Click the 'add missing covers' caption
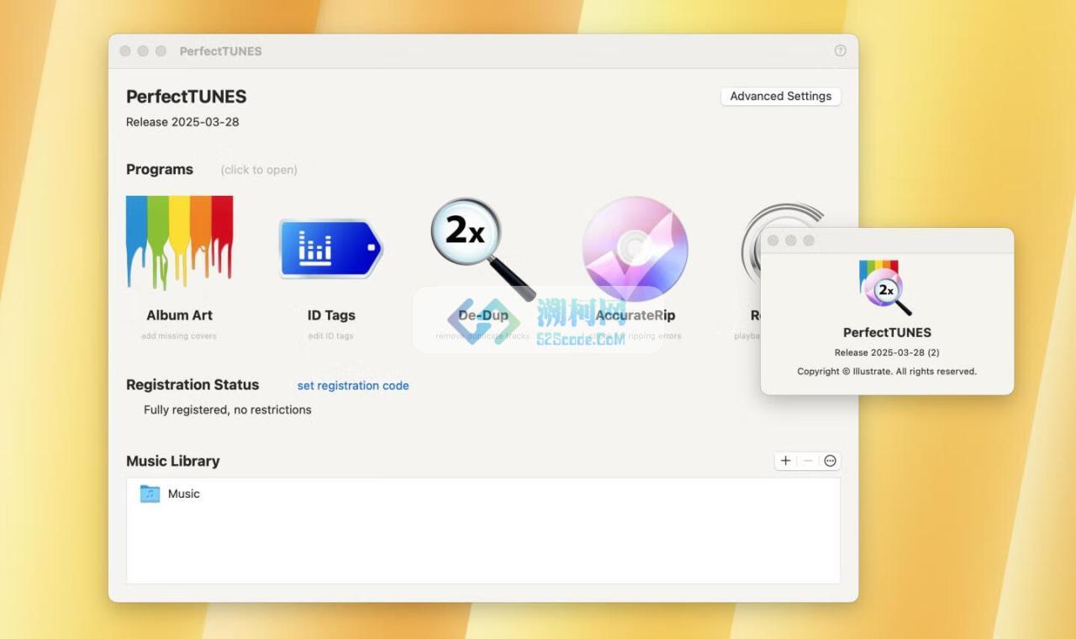 pos(179,336)
